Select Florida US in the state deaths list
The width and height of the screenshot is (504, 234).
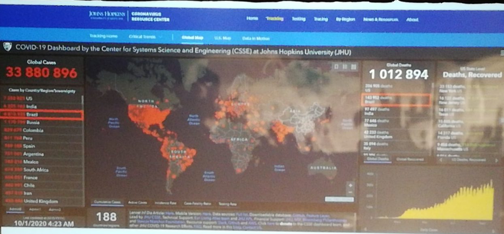point(468,135)
